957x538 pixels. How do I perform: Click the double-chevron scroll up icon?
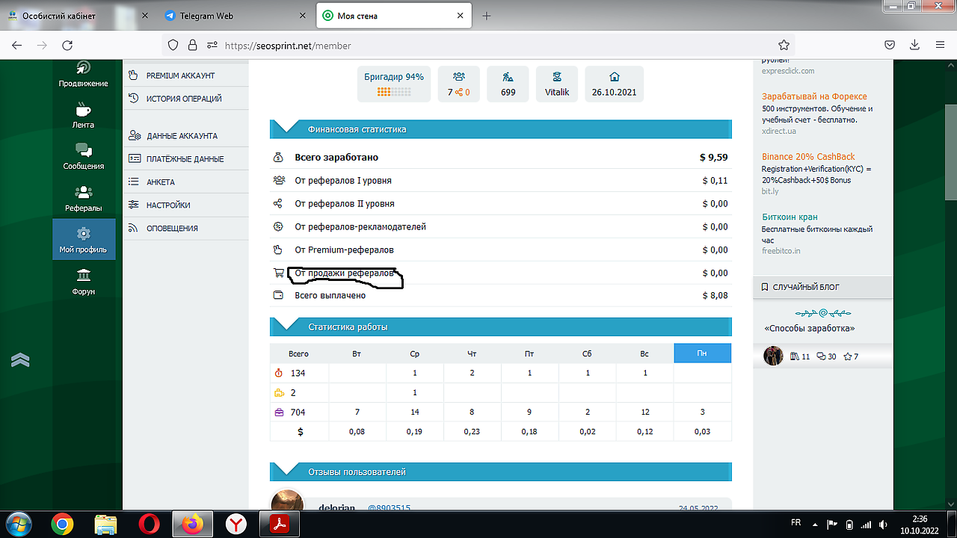pyautogui.click(x=20, y=360)
